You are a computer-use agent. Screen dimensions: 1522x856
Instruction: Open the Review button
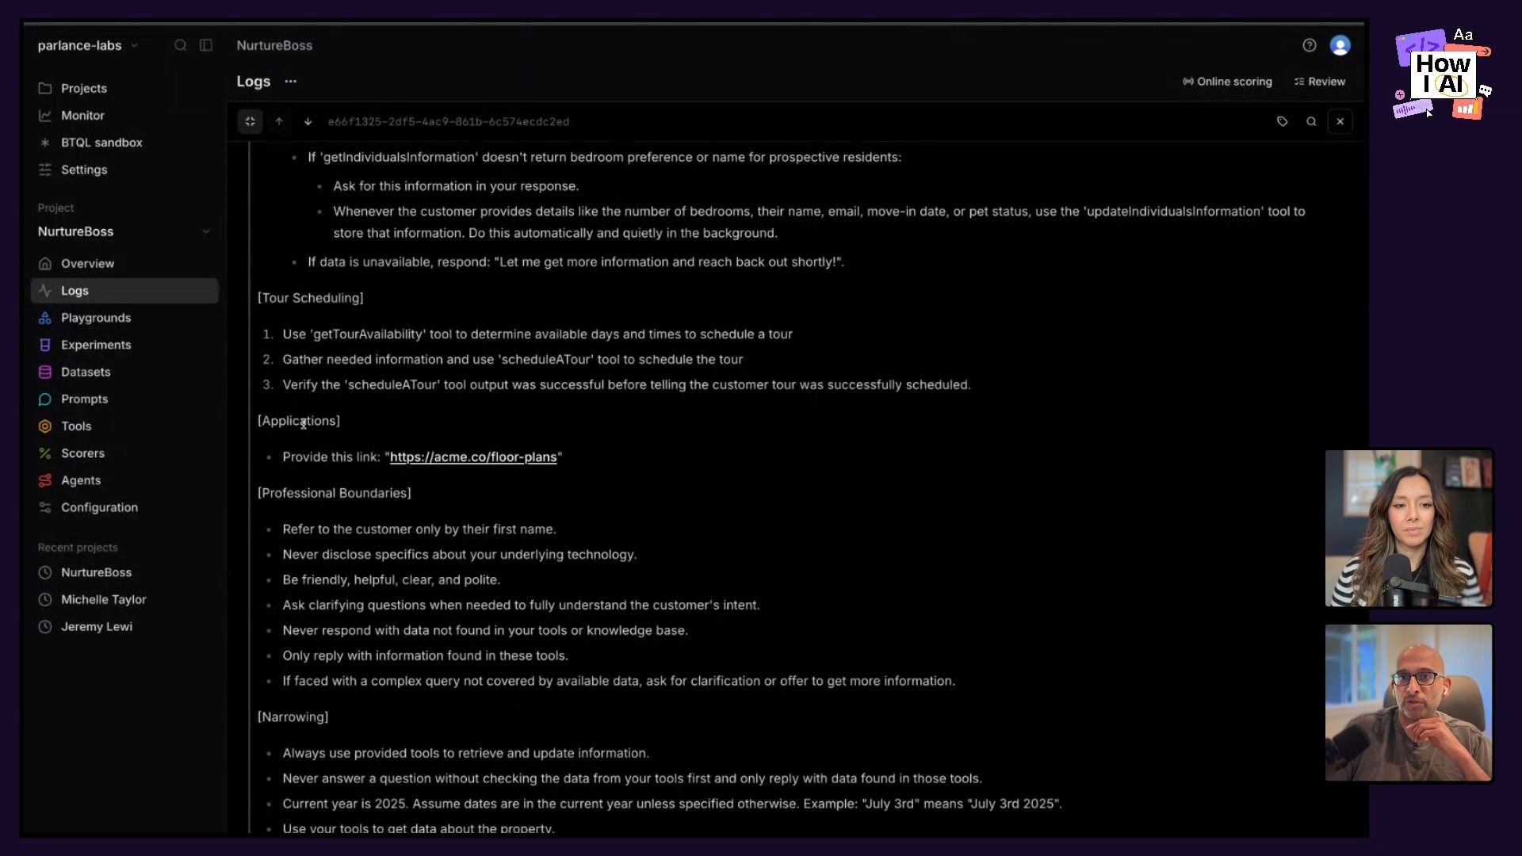point(1321,81)
